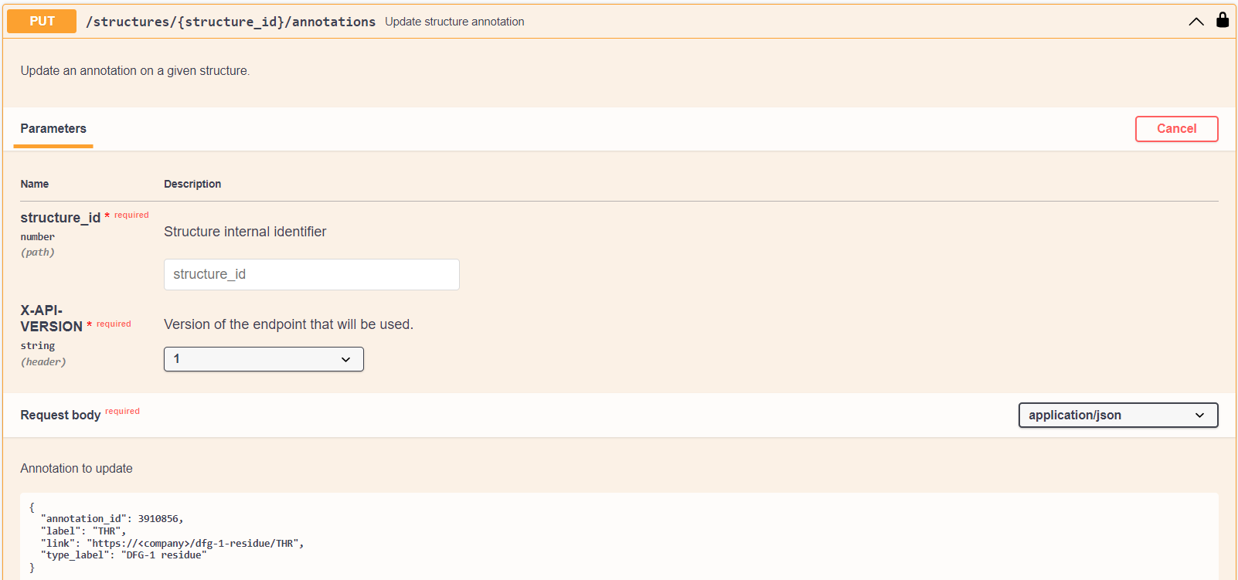Click the "link" URL line in JSON
Screen dimensions: 1238x580
(172, 544)
